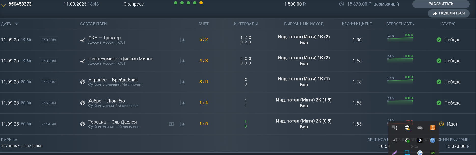The height and width of the screenshot is (155, 476).
Task: Click live broadcast icon for Терсана match
Action: click(x=171, y=124)
